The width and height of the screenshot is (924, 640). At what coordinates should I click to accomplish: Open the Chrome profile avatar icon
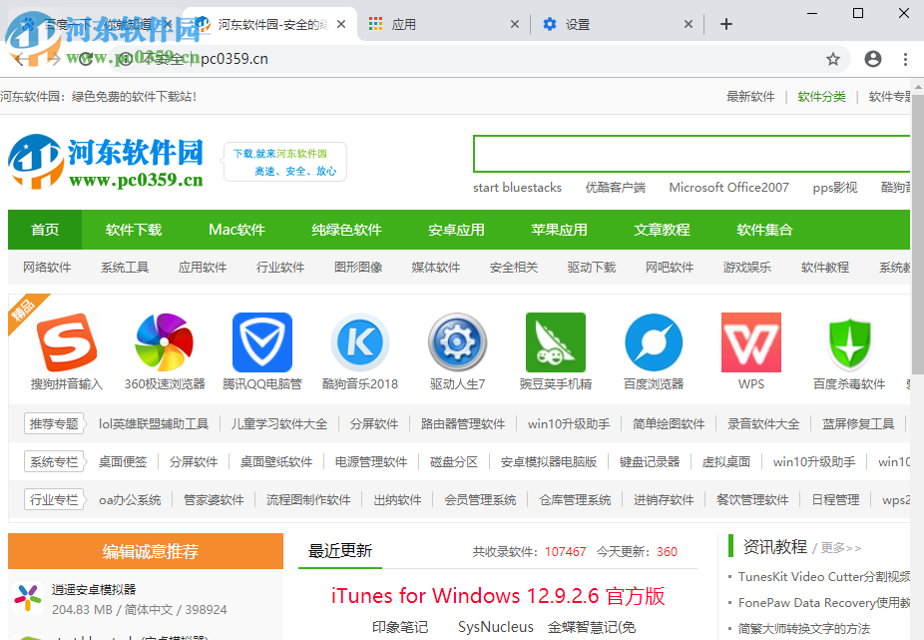tap(873, 59)
